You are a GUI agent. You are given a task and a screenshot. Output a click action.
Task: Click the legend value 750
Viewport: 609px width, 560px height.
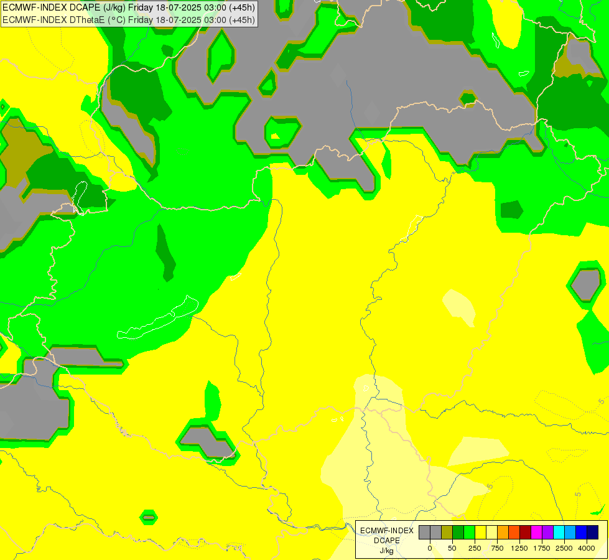(x=497, y=548)
